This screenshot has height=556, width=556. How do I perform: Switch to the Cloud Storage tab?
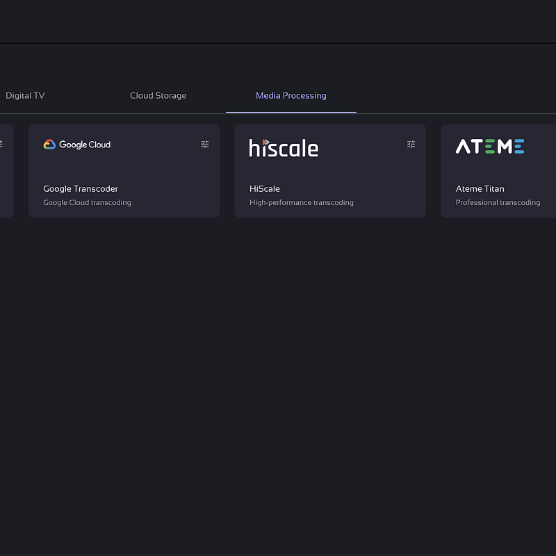click(x=158, y=96)
